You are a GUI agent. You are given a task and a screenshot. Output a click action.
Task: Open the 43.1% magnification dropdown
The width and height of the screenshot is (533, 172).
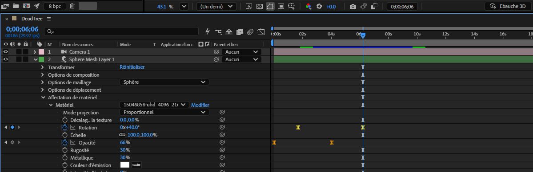[184, 7]
